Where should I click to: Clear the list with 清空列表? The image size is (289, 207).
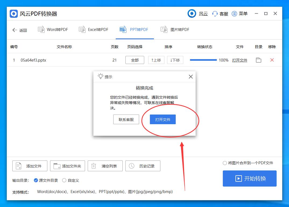click(x=105, y=166)
